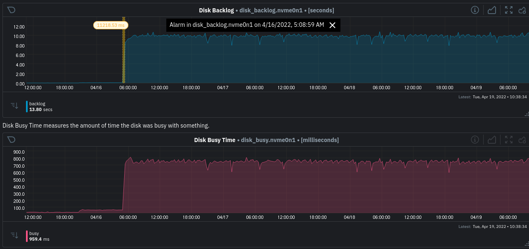The width and height of the screenshot is (529, 249).
Task: Change the chart type of Disk Busy Time
Action: pyautogui.click(x=491, y=140)
